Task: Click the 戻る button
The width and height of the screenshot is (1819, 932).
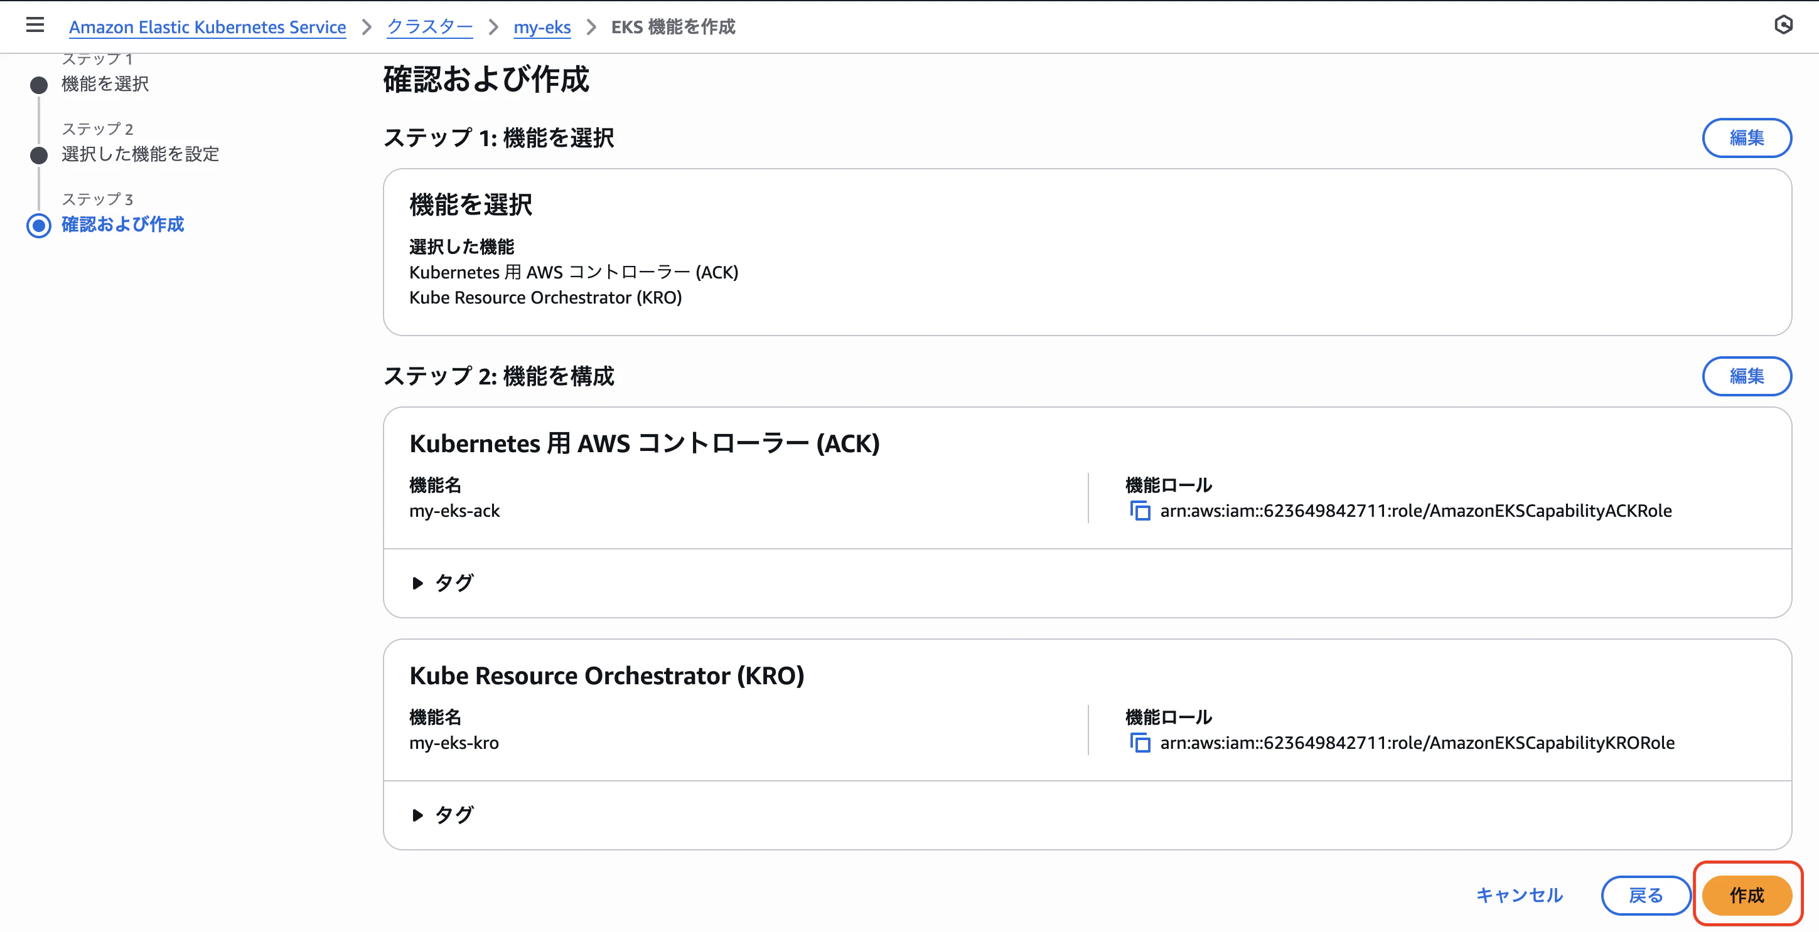Action: tap(1646, 896)
